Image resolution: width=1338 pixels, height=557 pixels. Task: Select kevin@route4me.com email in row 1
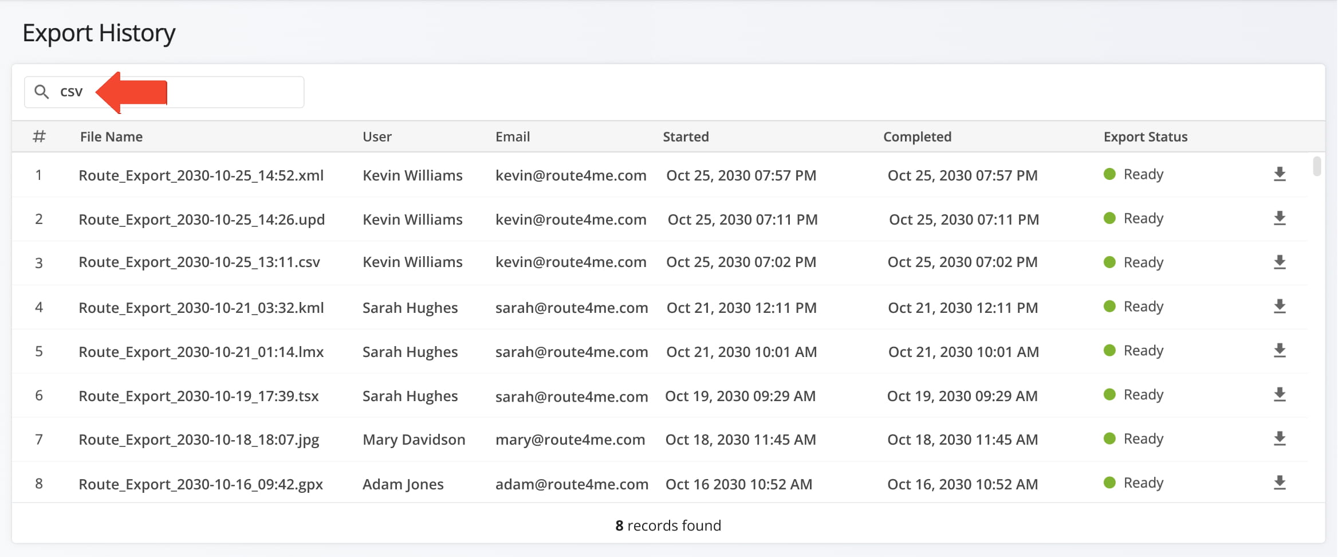(x=570, y=175)
